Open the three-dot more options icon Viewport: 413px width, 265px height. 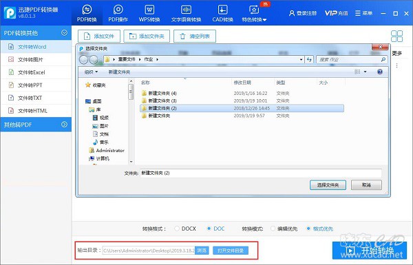pyautogui.click(x=396, y=65)
